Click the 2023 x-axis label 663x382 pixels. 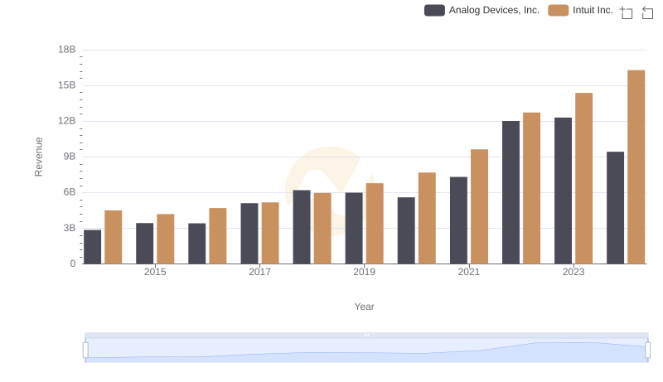click(573, 272)
